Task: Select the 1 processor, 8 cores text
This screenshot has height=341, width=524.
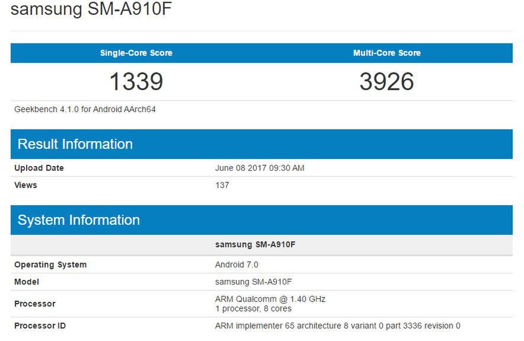Action: pyautogui.click(x=253, y=308)
